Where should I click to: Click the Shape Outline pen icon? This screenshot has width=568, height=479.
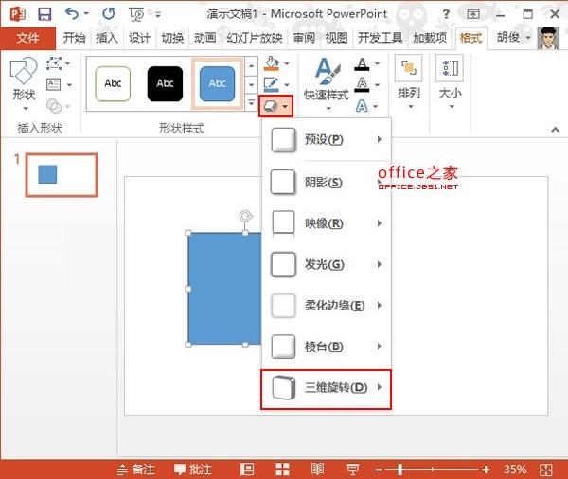click(x=272, y=85)
